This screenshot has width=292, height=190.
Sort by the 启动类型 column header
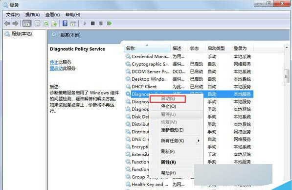point(218,48)
